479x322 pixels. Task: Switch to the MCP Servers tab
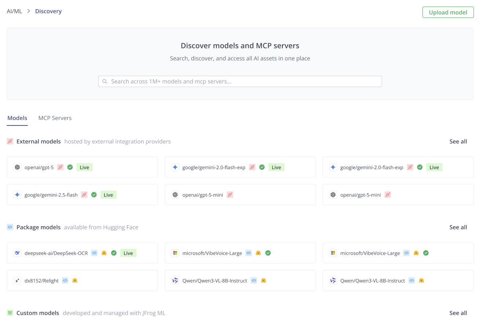click(x=55, y=118)
